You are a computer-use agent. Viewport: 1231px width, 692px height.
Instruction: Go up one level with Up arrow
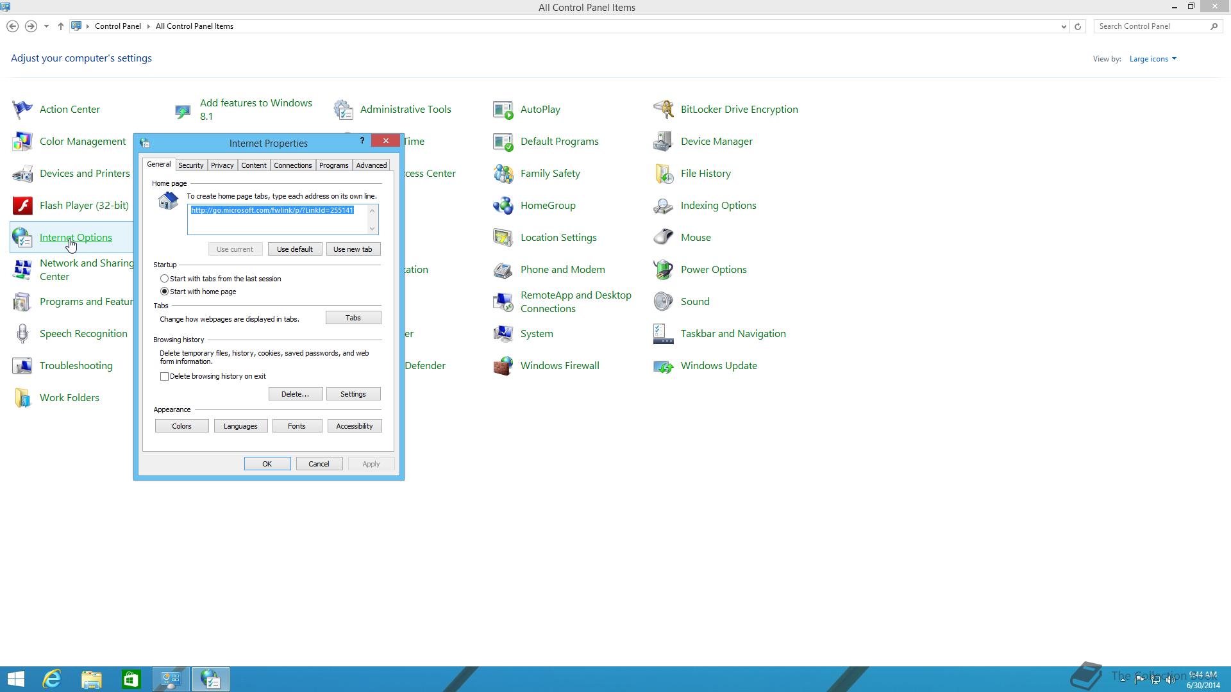(61, 26)
